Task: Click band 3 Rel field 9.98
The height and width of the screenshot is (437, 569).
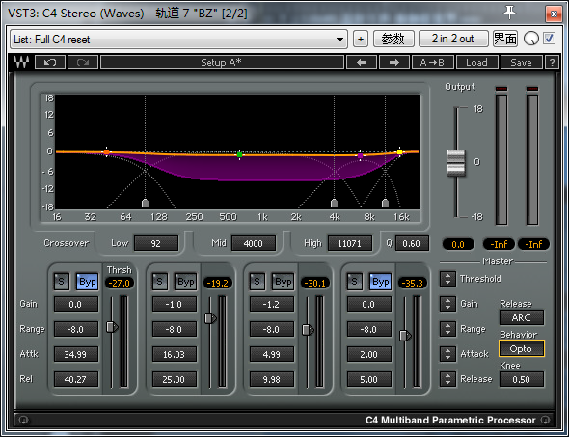Action: pyautogui.click(x=272, y=379)
